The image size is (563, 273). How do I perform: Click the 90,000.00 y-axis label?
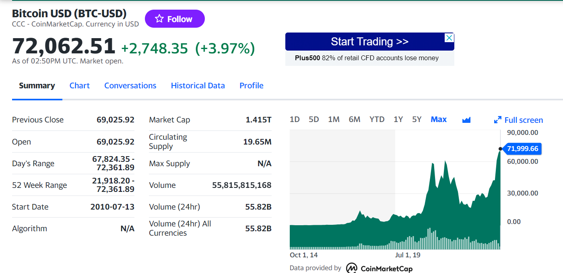tap(522, 132)
